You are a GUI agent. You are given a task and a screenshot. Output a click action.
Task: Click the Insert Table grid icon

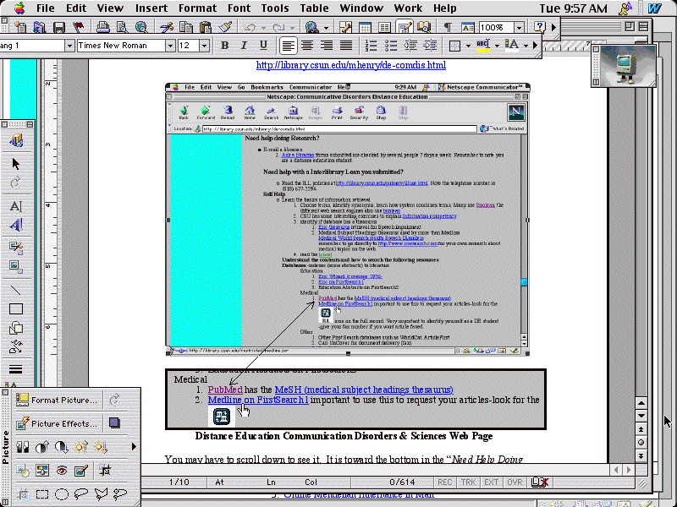pos(365,27)
